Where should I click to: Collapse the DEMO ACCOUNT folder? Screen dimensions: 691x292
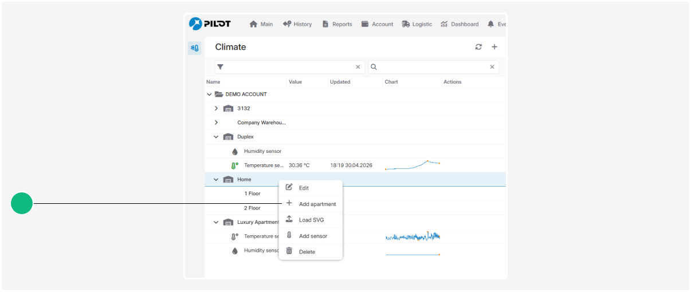tap(209, 94)
